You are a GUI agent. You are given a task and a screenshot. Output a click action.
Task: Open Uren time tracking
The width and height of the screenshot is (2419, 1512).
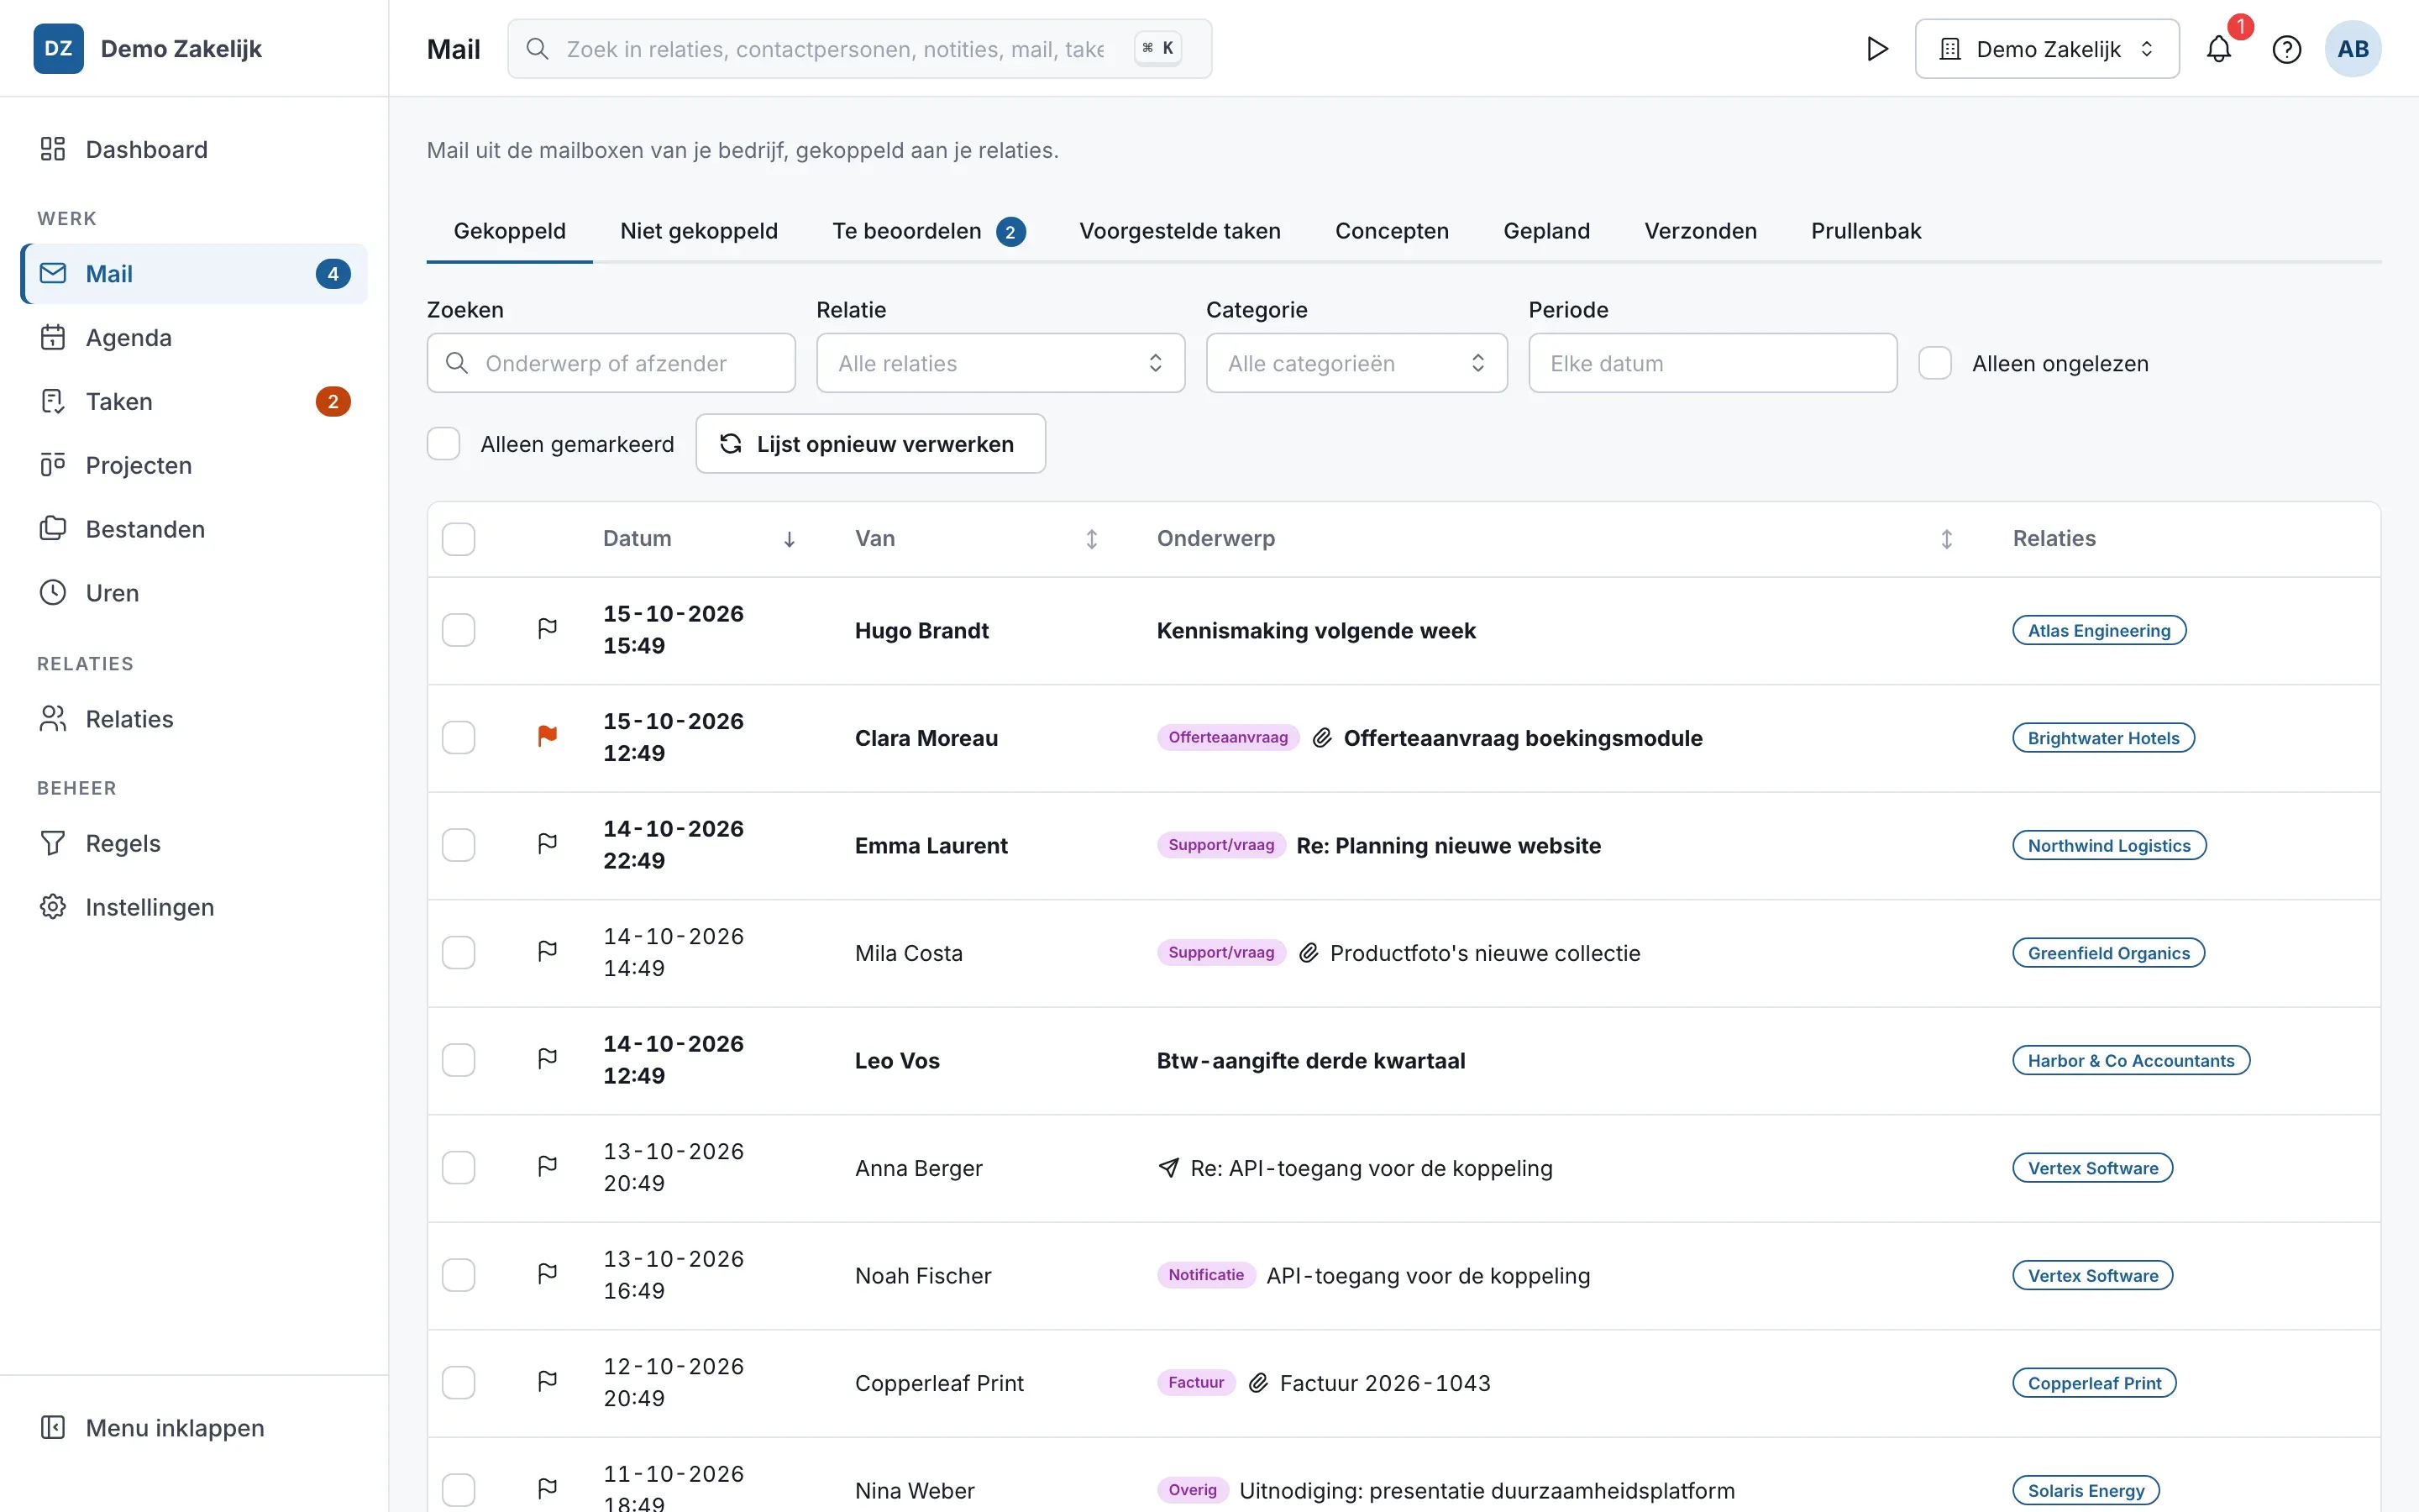pyautogui.click(x=194, y=593)
